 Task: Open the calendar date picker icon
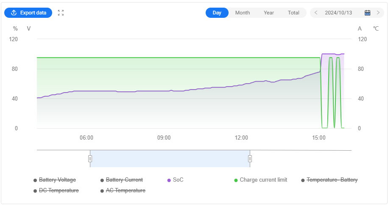(x=368, y=13)
